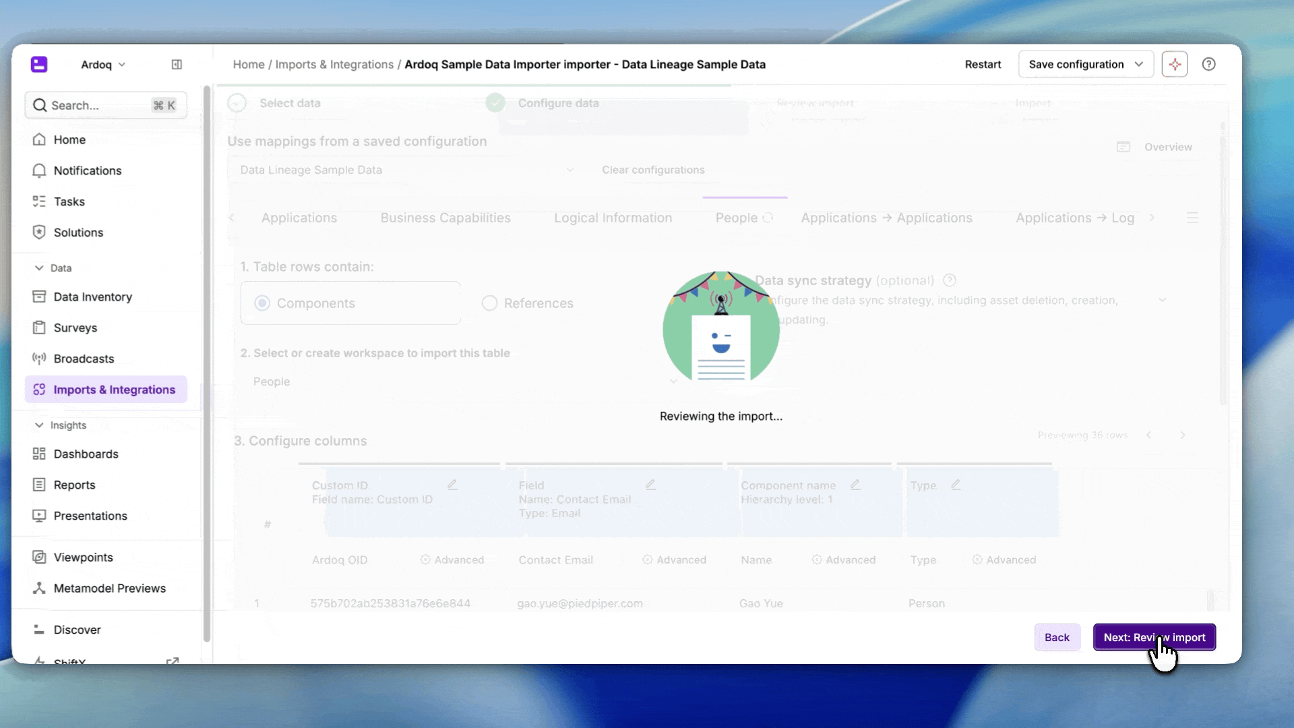The image size is (1294, 728).
Task: Select the Components radio option
Action: 262,303
